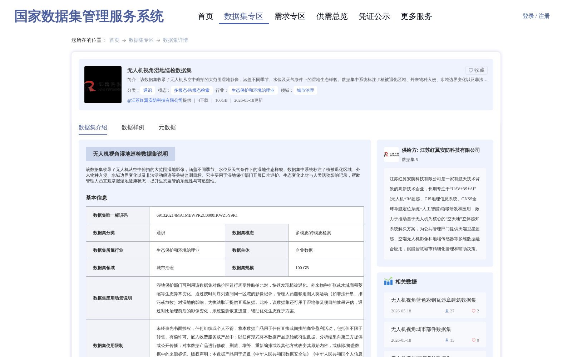
Task: Click the identifier code 691320214MA1MEWPR2C0000IKWZ5Y9R1
Action: pos(197,215)
